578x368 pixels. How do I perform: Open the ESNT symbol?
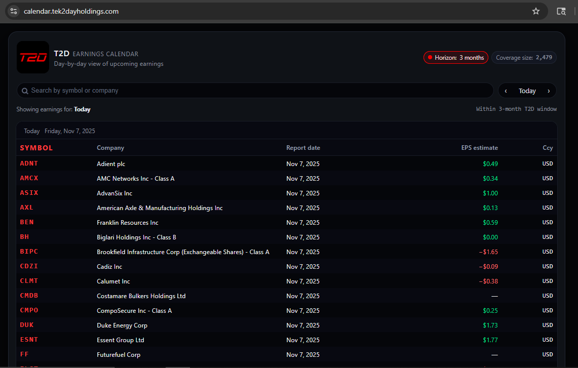29,340
